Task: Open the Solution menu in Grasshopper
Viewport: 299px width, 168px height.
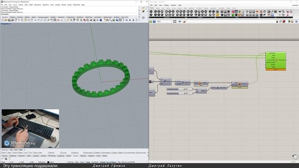Action: tap(173, 5)
